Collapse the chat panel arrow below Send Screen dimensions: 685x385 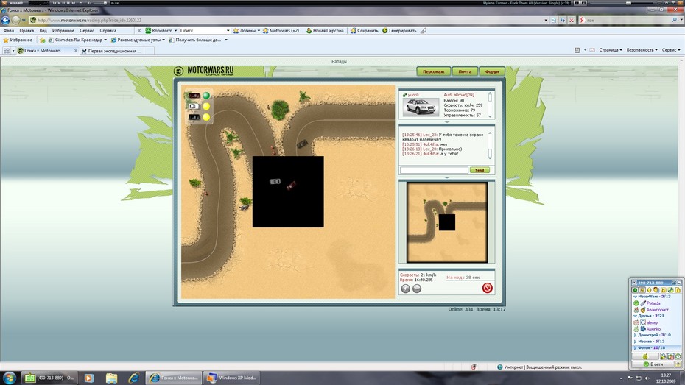(x=446, y=177)
